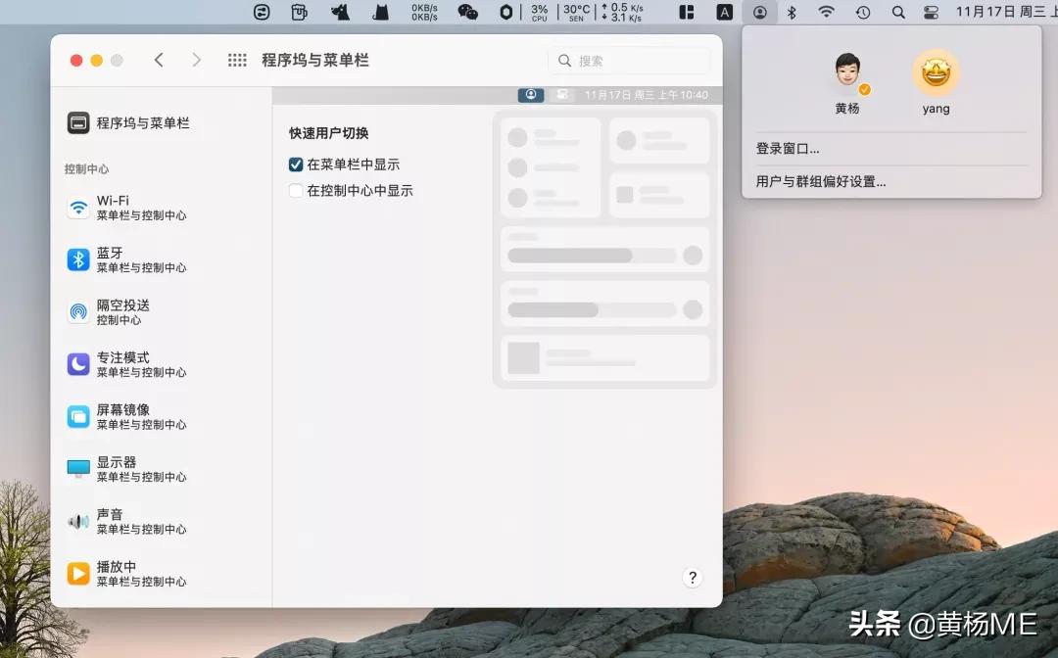Click the forward navigation chevron

click(x=196, y=60)
